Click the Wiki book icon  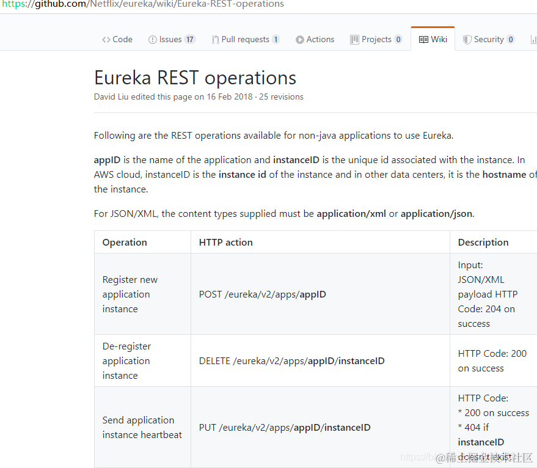pyautogui.click(x=423, y=40)
